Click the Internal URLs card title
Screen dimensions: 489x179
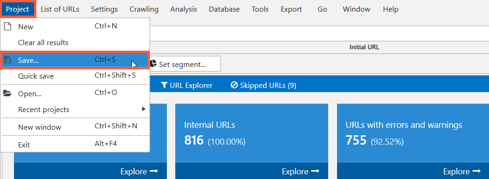click(x=210, y=125)
